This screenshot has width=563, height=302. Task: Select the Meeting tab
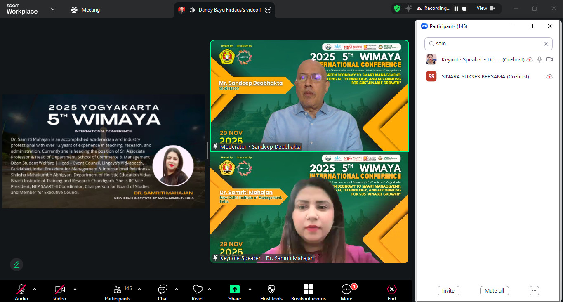(85, 10)
